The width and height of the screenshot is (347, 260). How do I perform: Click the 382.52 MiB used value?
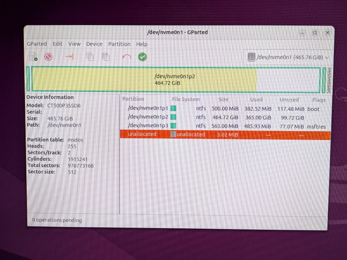point(258,109)
